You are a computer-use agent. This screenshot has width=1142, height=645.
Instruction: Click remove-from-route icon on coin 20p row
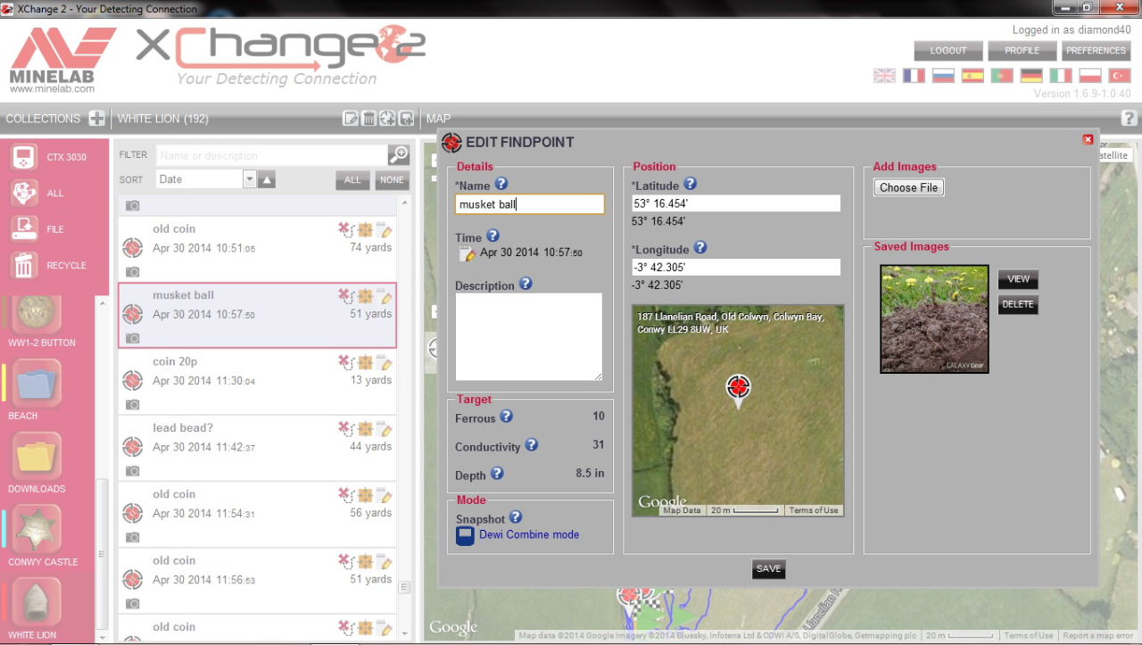pyautogui.click(x=345, y=362)
